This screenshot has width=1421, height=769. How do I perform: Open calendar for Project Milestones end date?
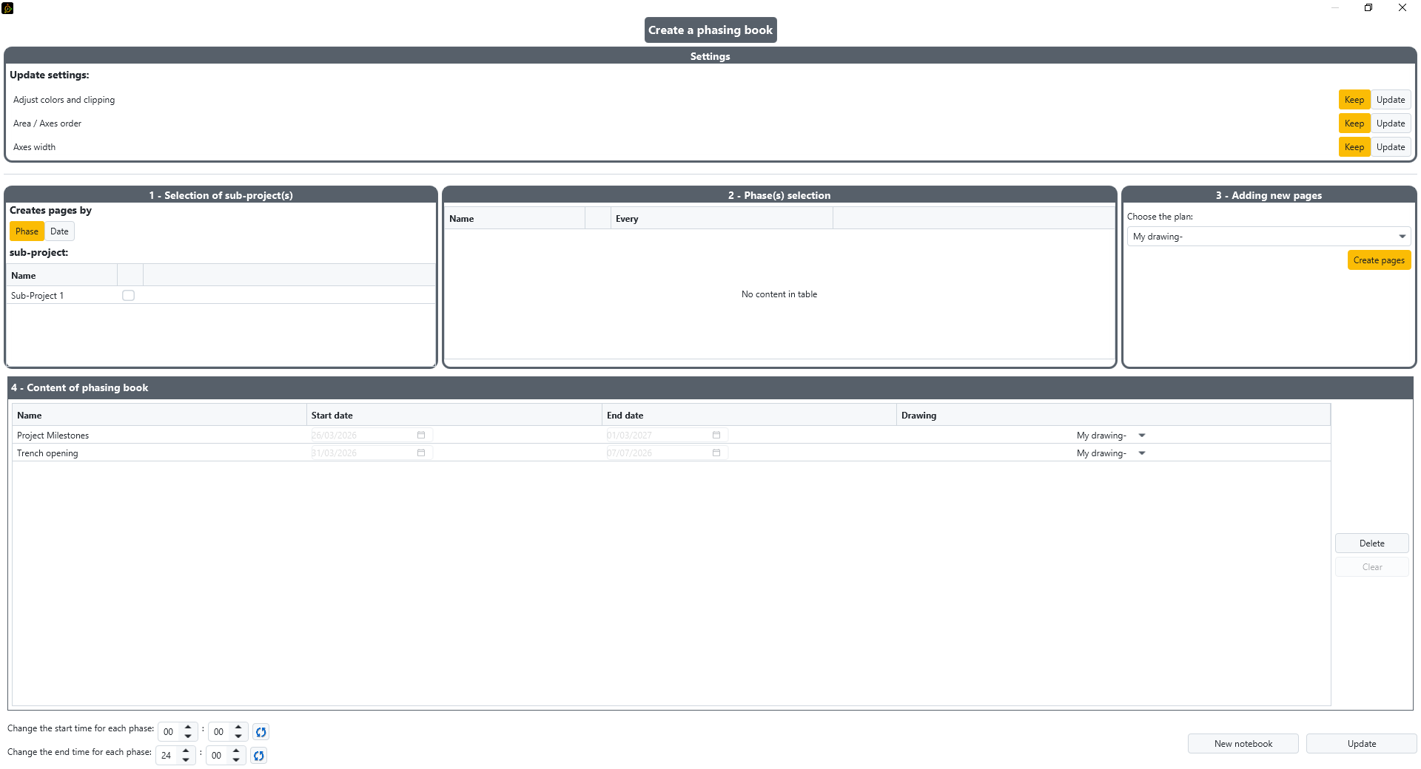tap(716, 436)
